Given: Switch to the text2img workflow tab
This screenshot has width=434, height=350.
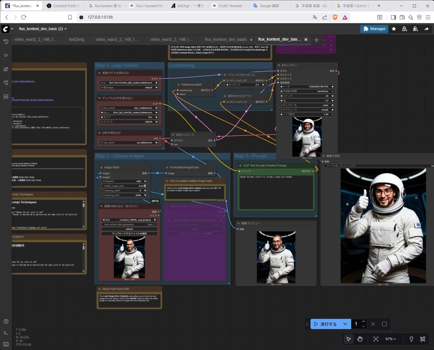Looking at the screenshot, I should click(76, 39).
